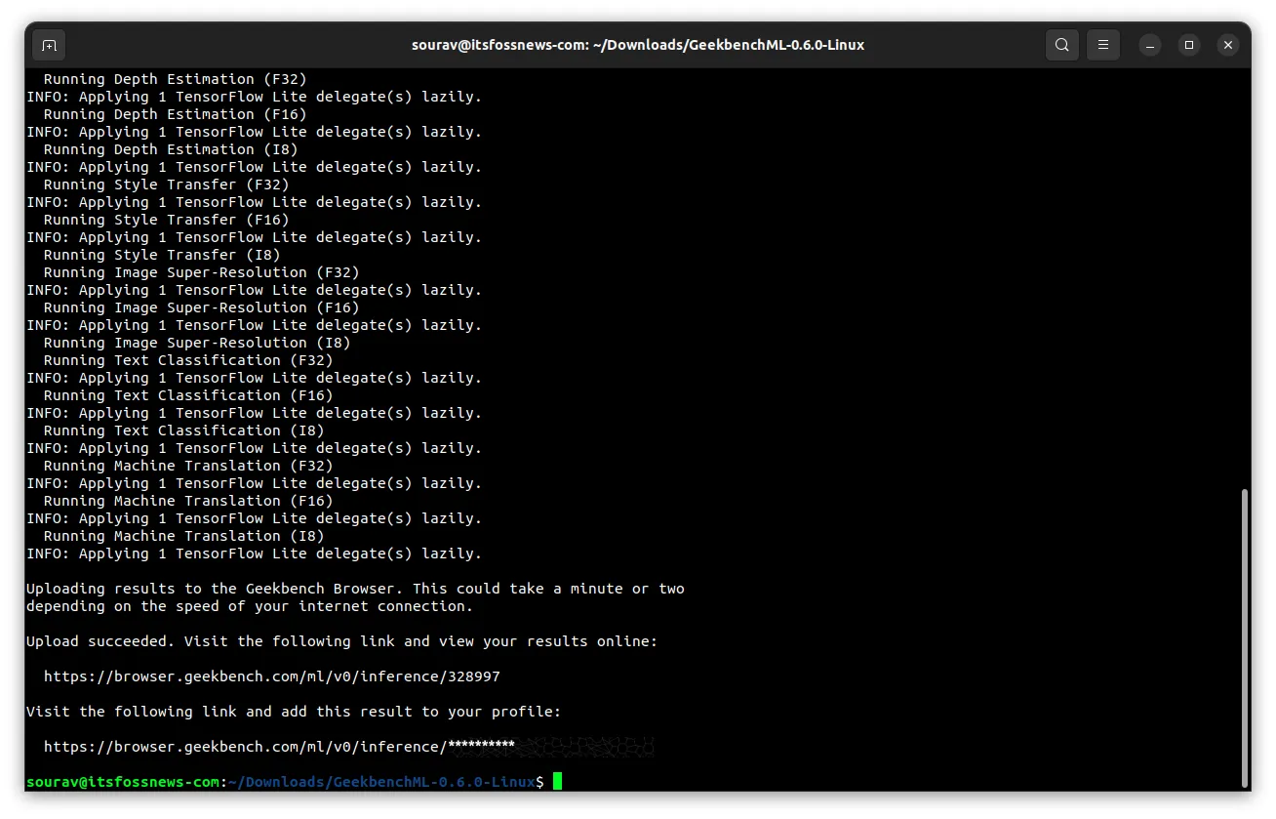The width and height of the screenshot is (1276, 819).
Task: Click 'Running Image Super-Resolution (F16)' output line
Action: 202,307
